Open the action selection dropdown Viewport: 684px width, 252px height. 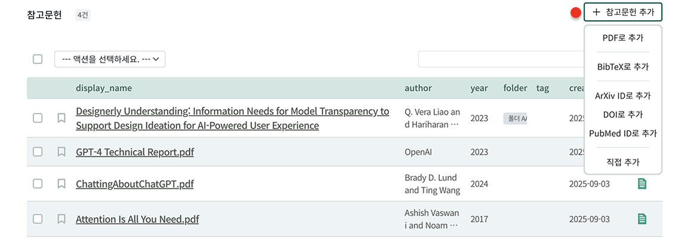[110, 59]
